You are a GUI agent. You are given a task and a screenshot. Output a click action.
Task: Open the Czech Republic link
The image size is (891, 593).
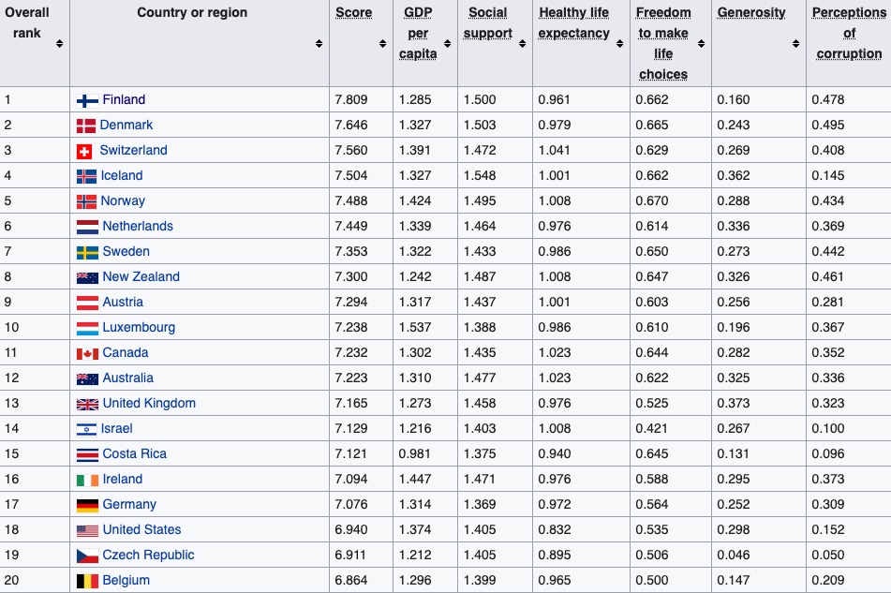pyautogui.click(x=148, y=555)
